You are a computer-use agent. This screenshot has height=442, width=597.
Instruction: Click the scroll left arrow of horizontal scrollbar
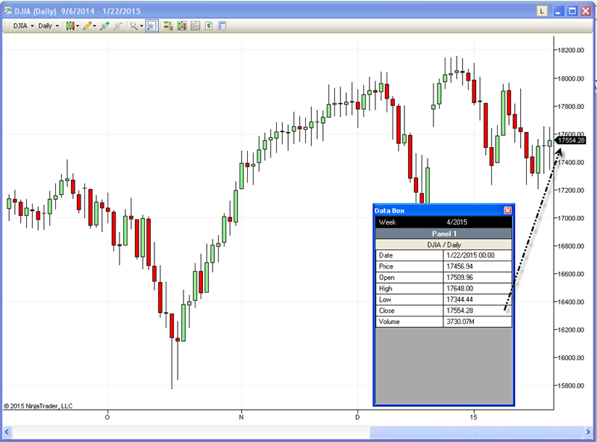[7, 432]
